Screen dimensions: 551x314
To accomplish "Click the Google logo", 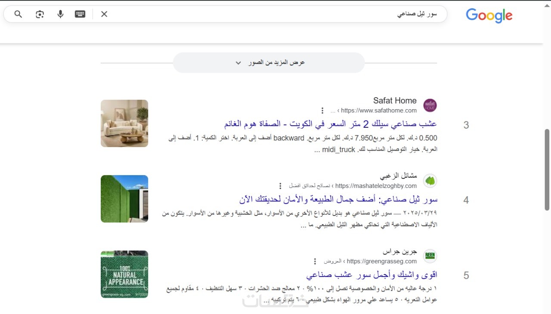I will (x=489, y=16).
